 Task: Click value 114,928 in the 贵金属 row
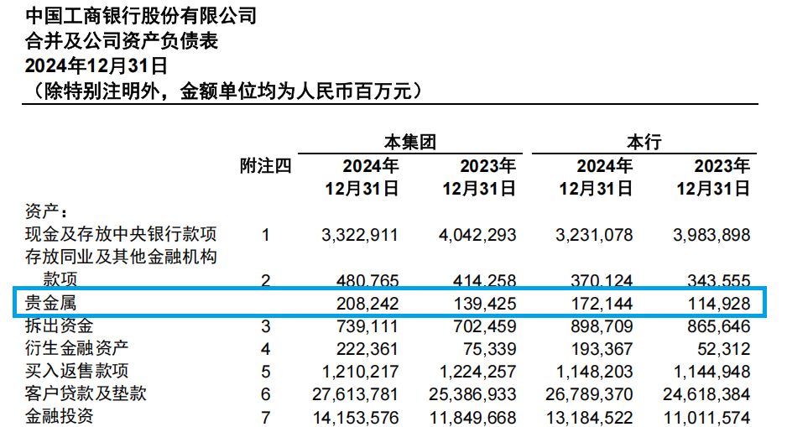pos(719,304)
